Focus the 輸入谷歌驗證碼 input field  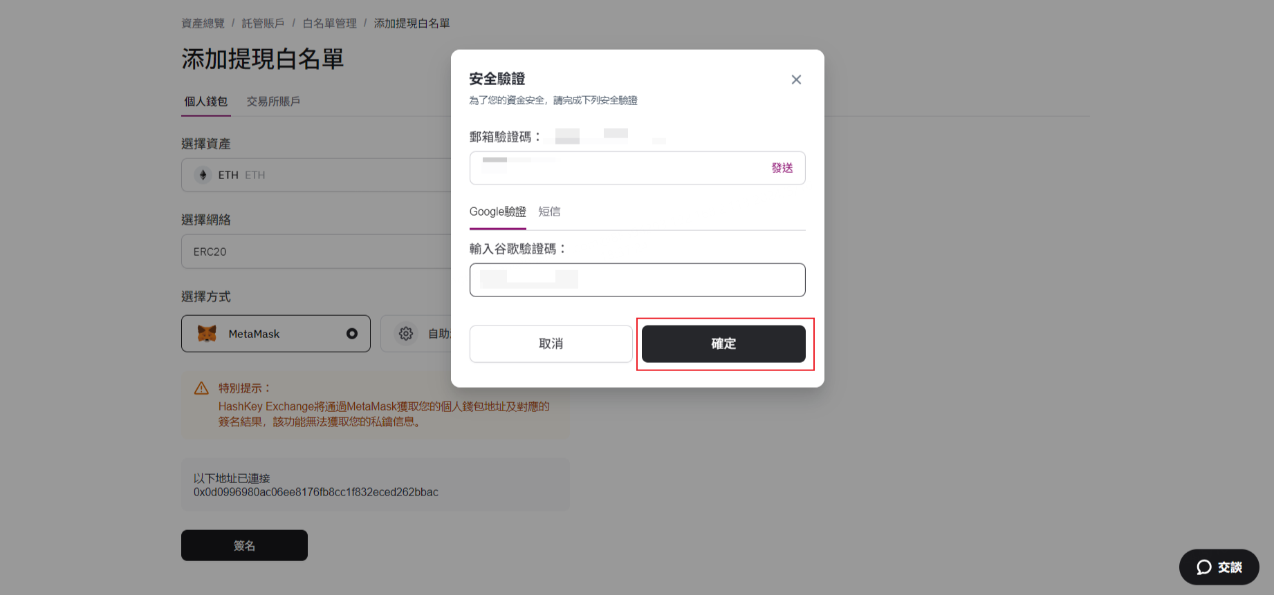point(637,280)
